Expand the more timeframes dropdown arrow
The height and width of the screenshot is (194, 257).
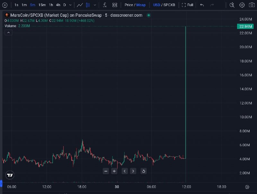[x=70, y=5]
